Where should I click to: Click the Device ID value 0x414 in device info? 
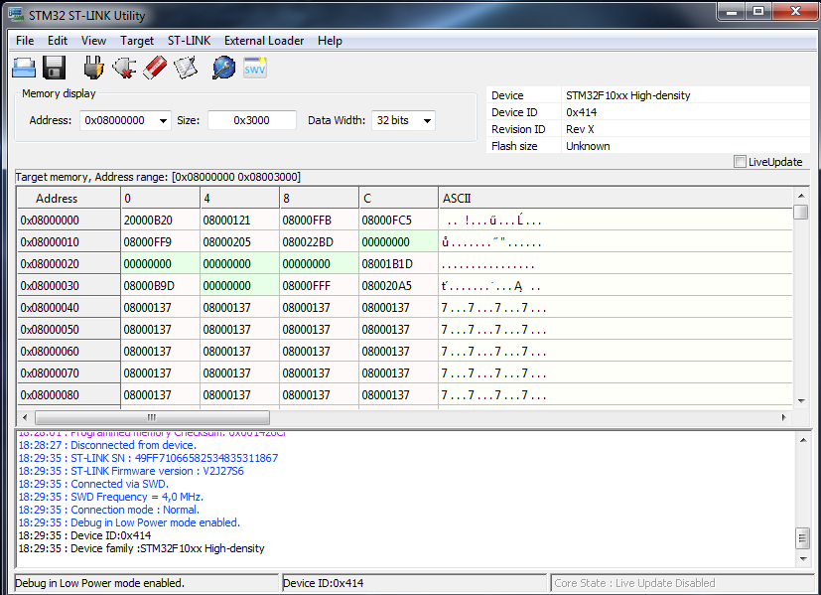(581, 112)
